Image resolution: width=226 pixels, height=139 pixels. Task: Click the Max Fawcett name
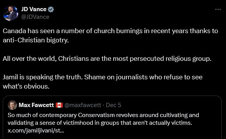click(x=36, y=105)
